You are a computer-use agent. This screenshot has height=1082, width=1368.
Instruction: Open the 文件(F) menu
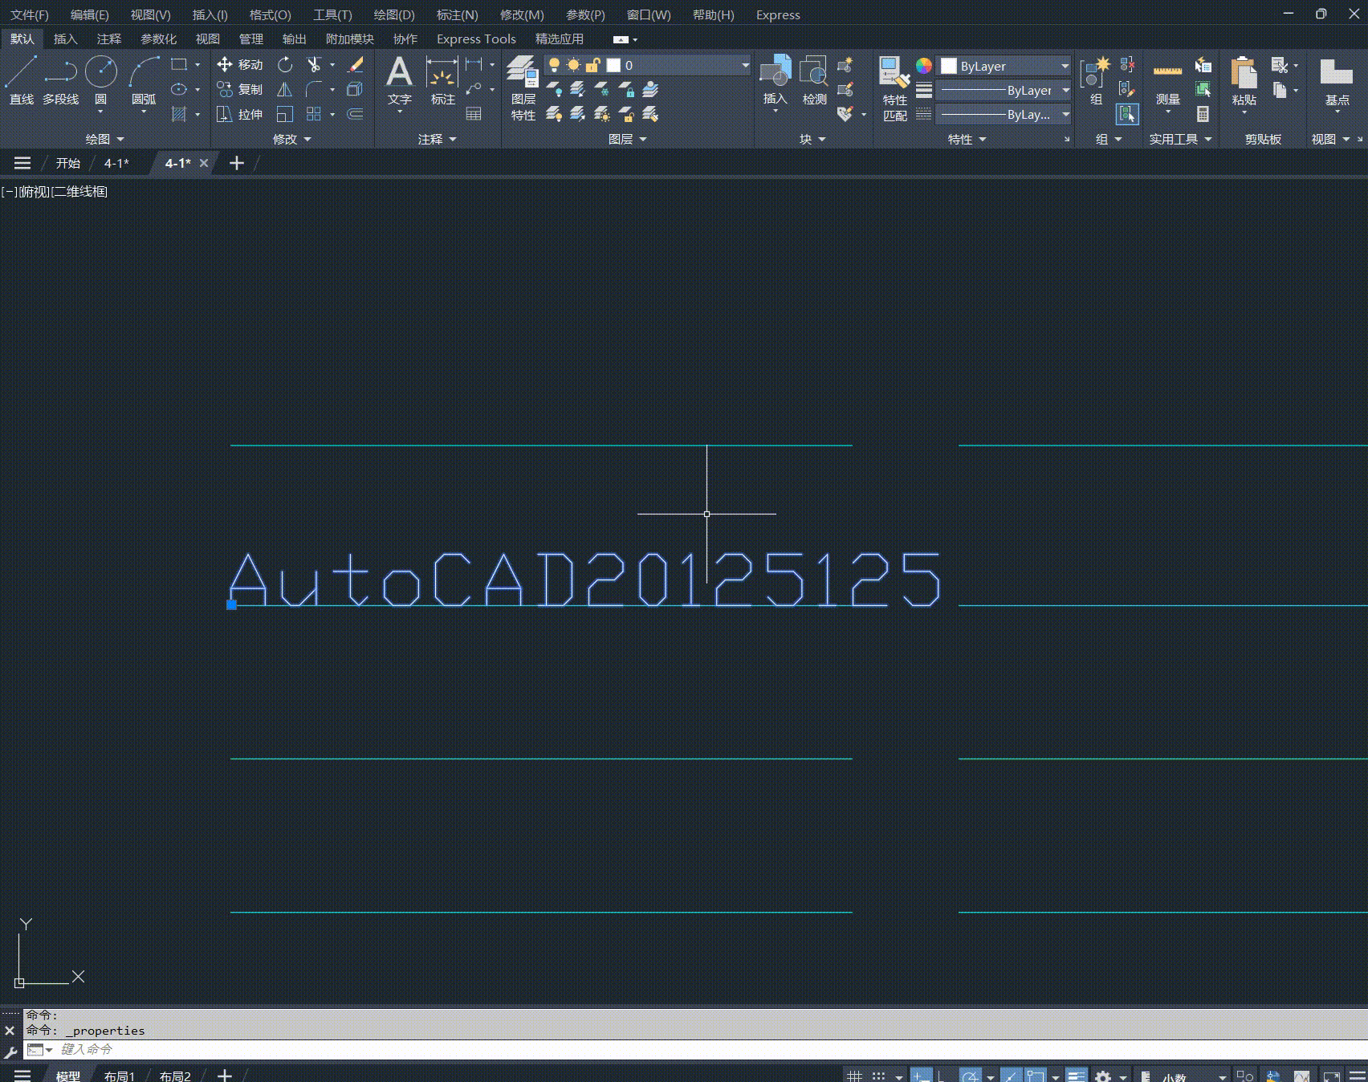tap(29, 14)
